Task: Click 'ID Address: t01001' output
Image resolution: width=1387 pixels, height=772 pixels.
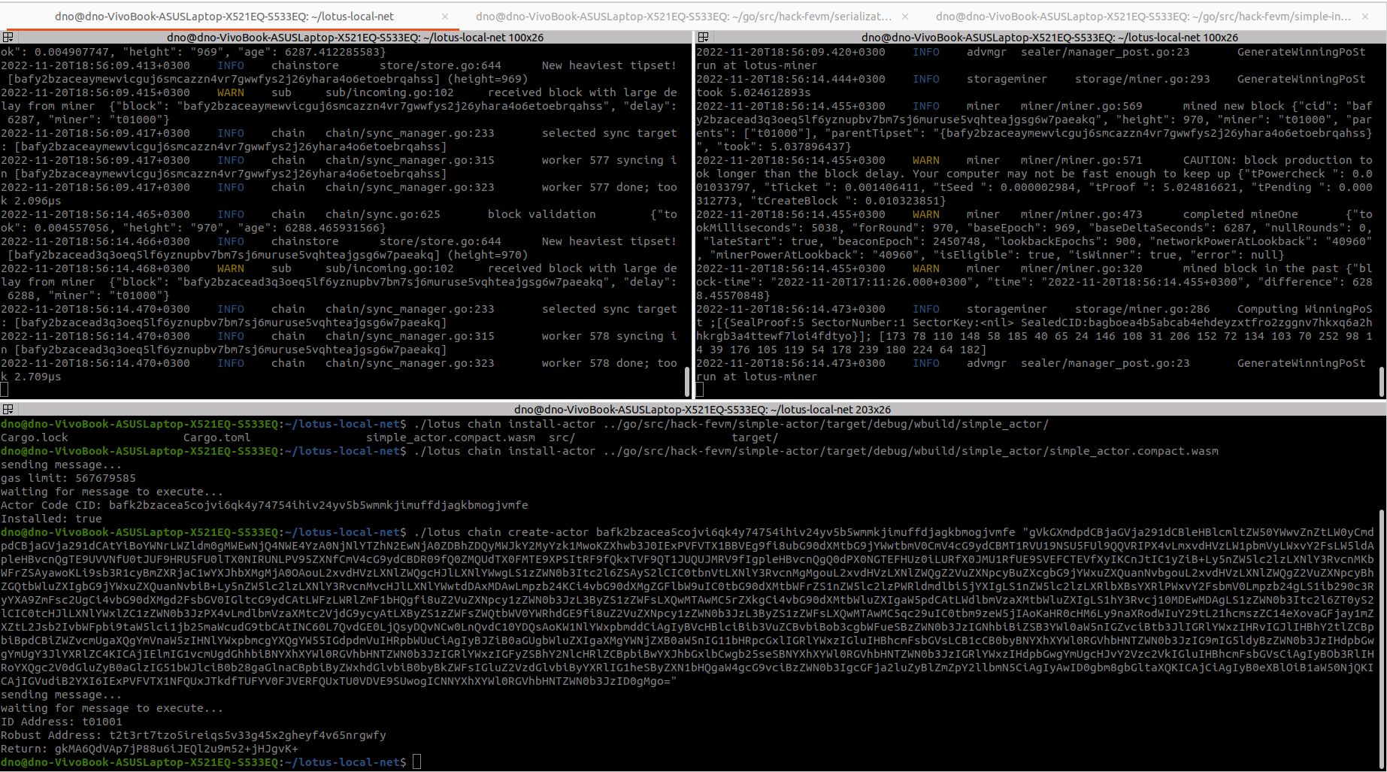Action: (x=61, y=722)
